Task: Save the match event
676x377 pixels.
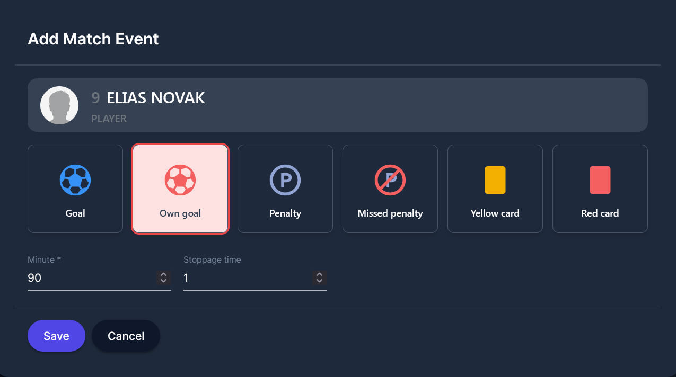Action: click(56, 336)
